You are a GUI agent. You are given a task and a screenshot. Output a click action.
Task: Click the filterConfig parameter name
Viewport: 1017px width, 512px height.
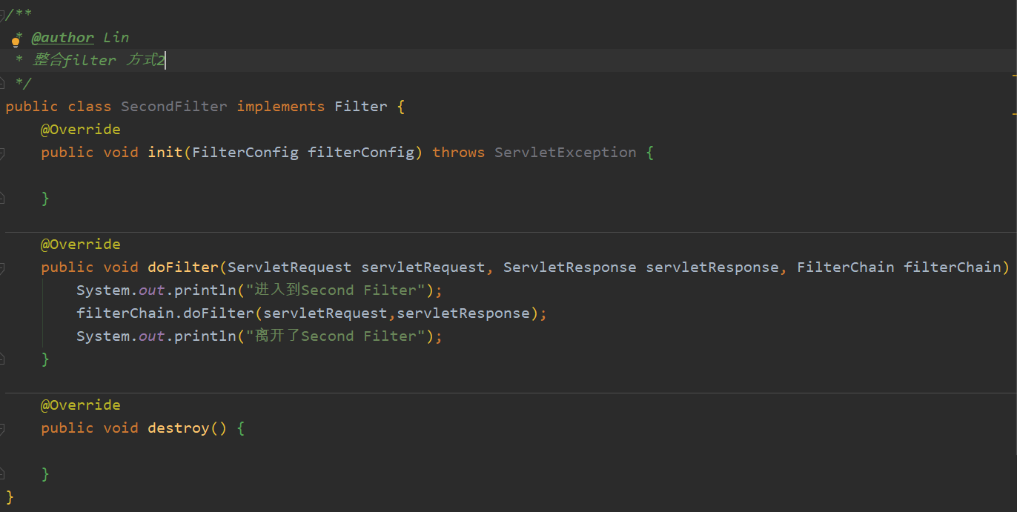click(361, 153)
